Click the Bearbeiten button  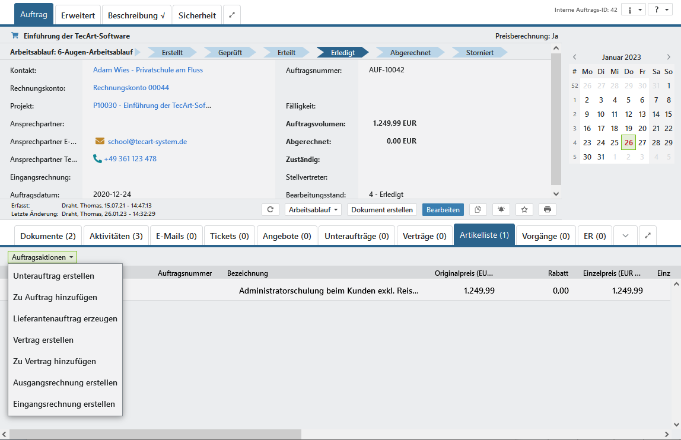click(443, 209)
